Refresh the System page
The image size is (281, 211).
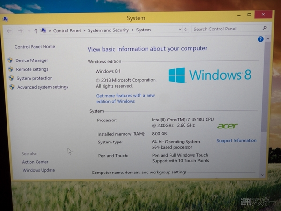coord(186,29)
